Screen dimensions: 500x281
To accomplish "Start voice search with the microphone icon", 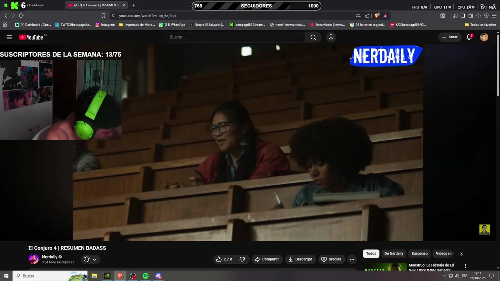I will [331, 37].
